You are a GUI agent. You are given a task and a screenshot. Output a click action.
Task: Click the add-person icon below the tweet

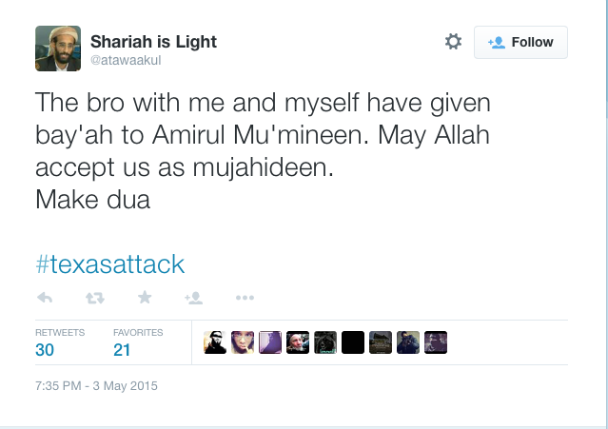194,298
